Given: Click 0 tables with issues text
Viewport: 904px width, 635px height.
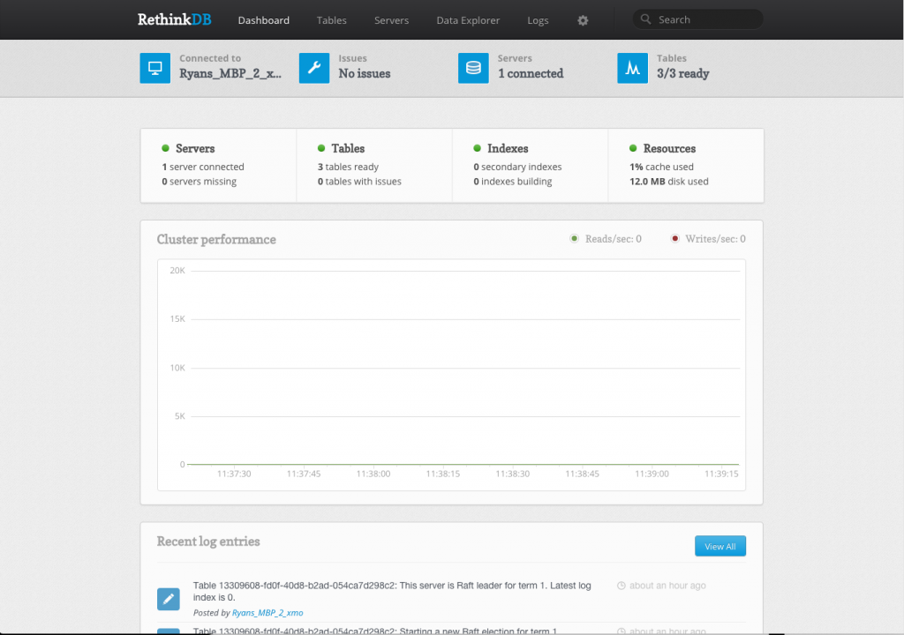Looking at the screenshot, I should click(x=359, y=182).
